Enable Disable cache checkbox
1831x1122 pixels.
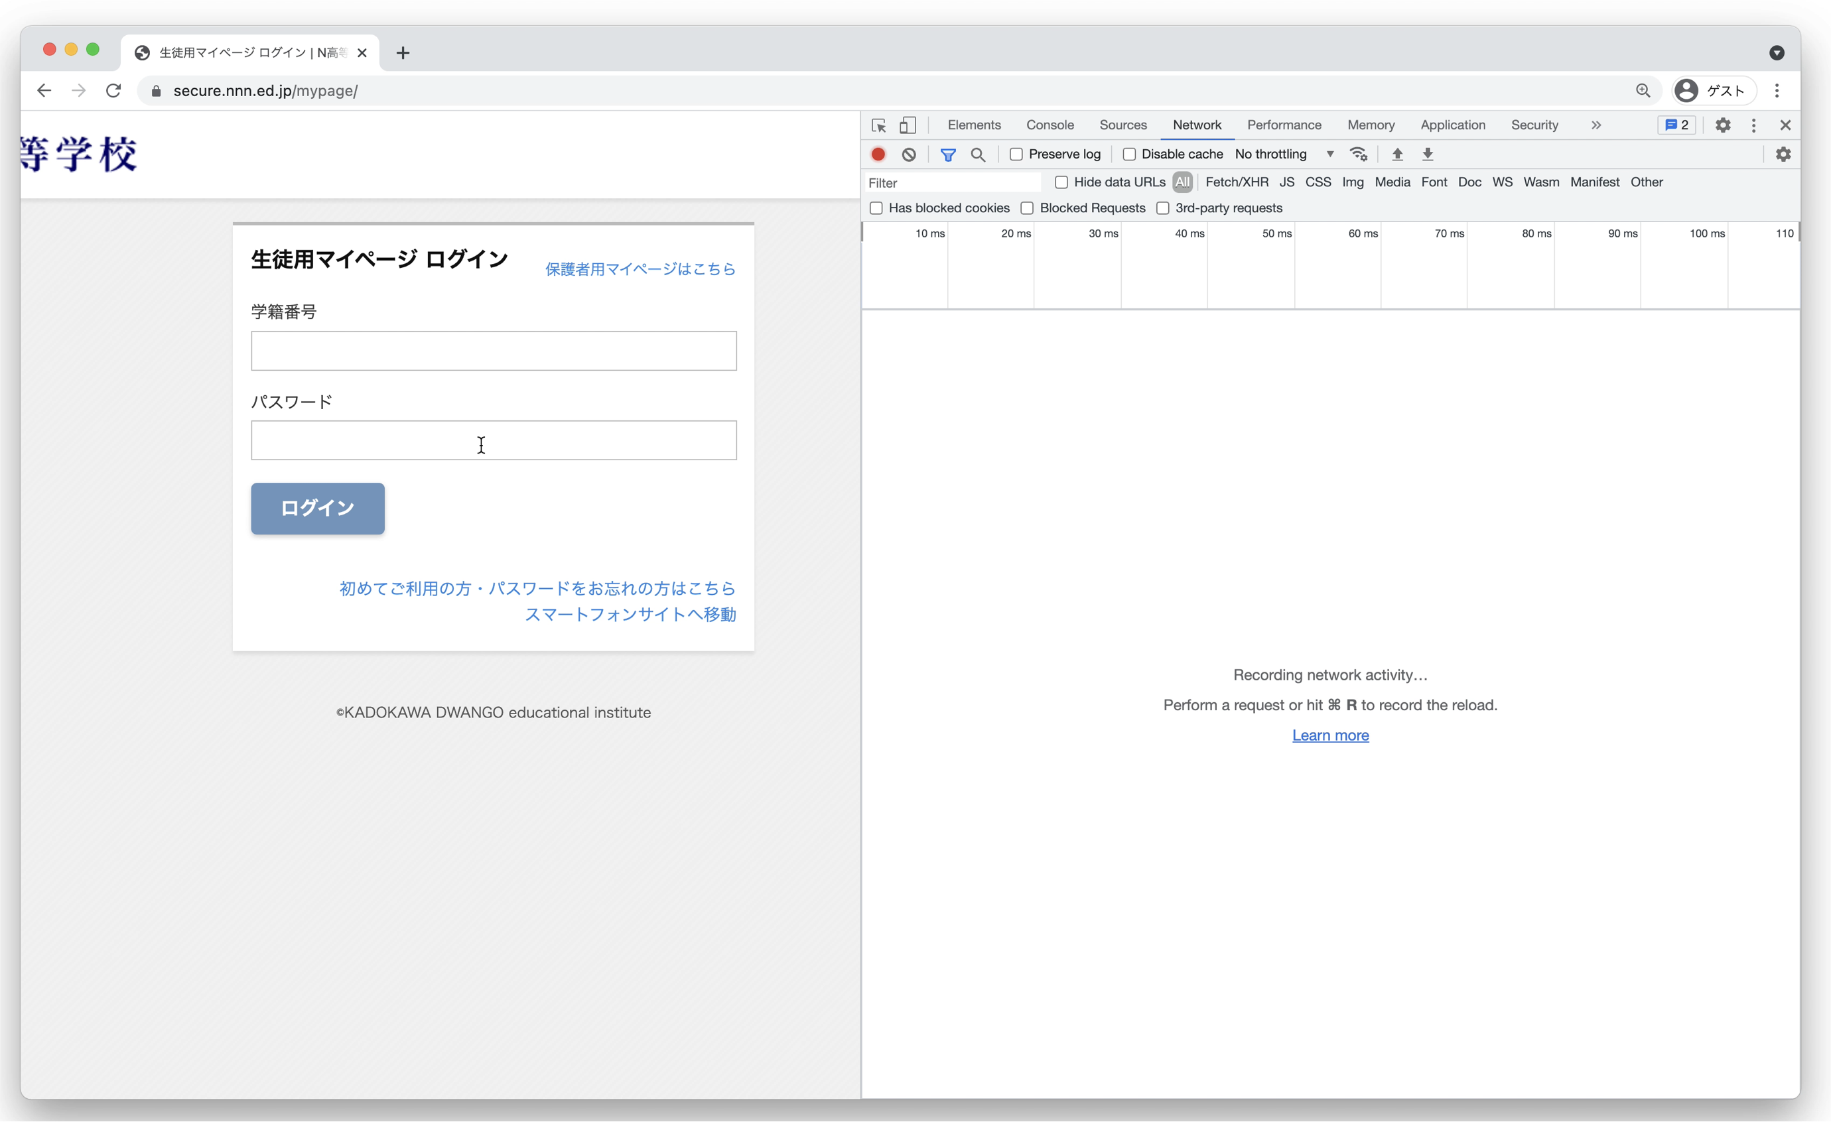point(1128,155)
